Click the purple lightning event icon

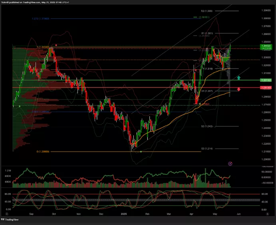230,164
